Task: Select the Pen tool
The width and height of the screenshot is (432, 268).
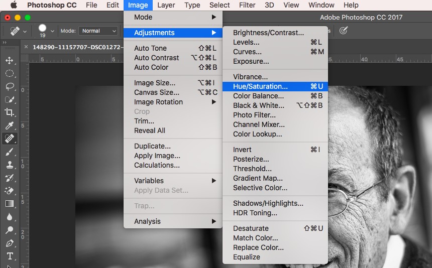Action: pyautogui.click(x=10, y=243)
